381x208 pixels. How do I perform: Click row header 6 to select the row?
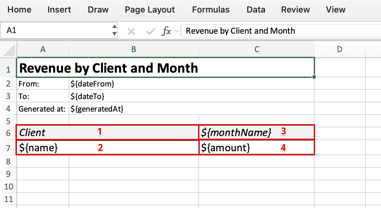[9, 132]
